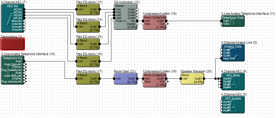This screenshot has height=118, width=276.
Task: Select the Telephone Ins block
Action: [12, 70]
